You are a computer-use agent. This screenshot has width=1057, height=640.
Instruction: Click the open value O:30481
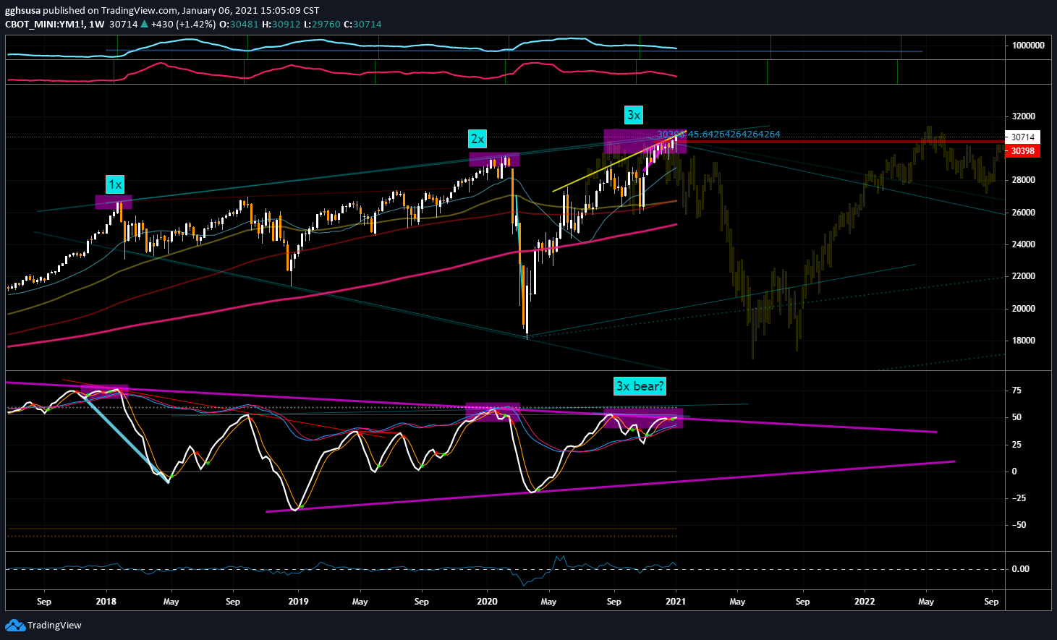(239, 24)
